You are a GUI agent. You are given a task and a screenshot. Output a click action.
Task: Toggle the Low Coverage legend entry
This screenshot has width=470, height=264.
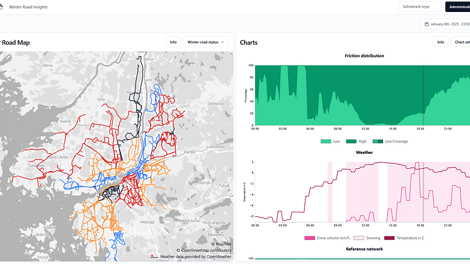[x=390, y=141]
